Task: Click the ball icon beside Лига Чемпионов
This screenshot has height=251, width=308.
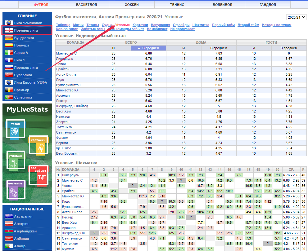Action: (x=9, y=23)
